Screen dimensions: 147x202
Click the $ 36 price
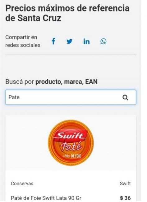click(x=125, y=198)
